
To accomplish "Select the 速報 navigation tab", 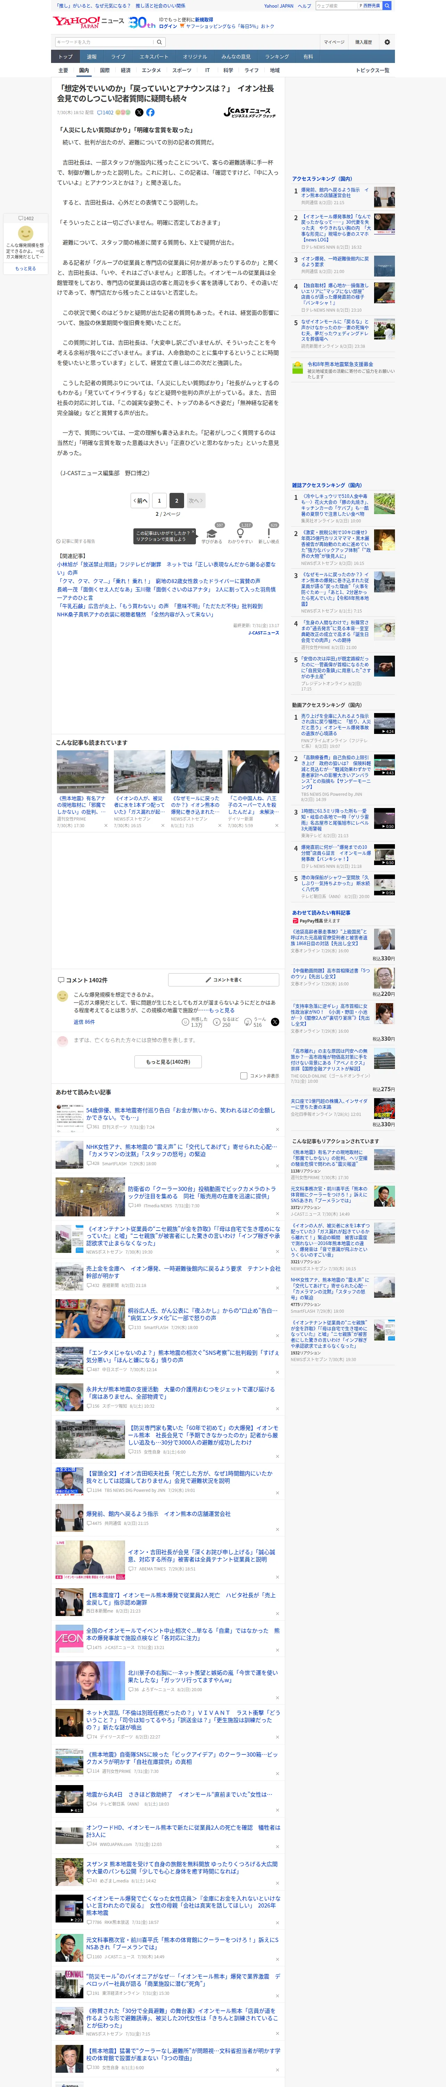I will [x=91, y=57].
